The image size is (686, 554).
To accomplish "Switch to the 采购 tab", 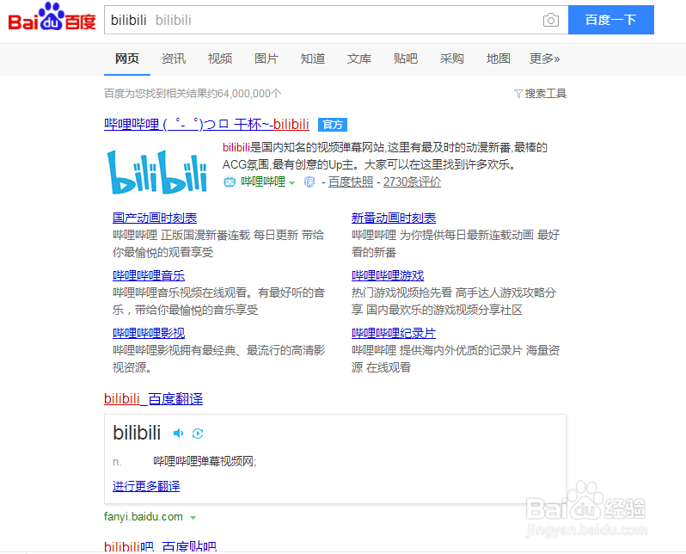I will pos(451,58).
